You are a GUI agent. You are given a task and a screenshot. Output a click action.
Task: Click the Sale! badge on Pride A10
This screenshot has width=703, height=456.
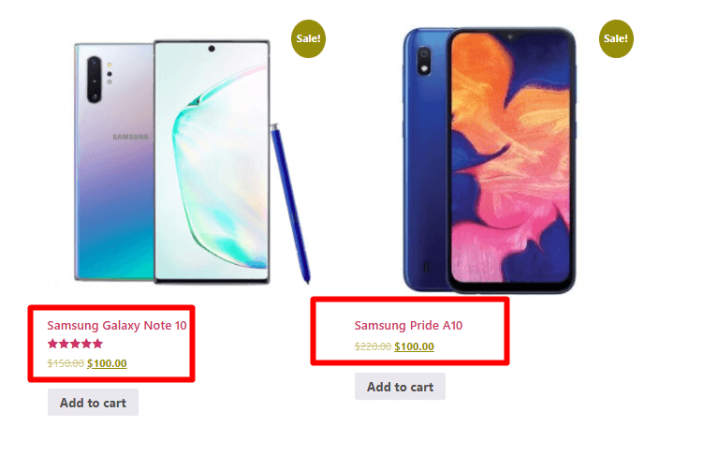616,38
